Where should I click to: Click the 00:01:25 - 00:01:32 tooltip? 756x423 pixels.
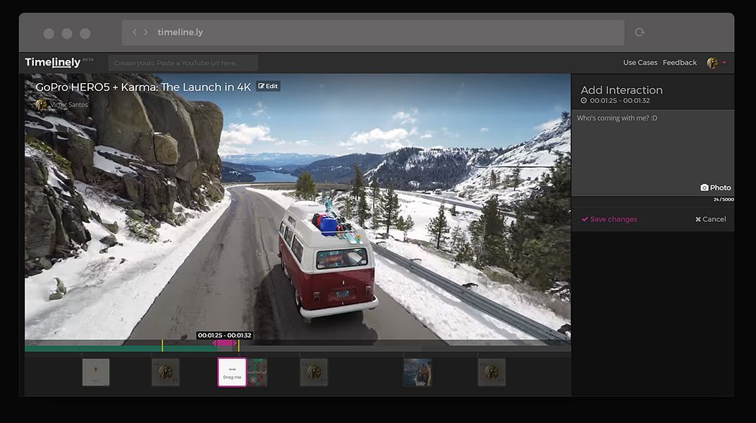(225, 336)
